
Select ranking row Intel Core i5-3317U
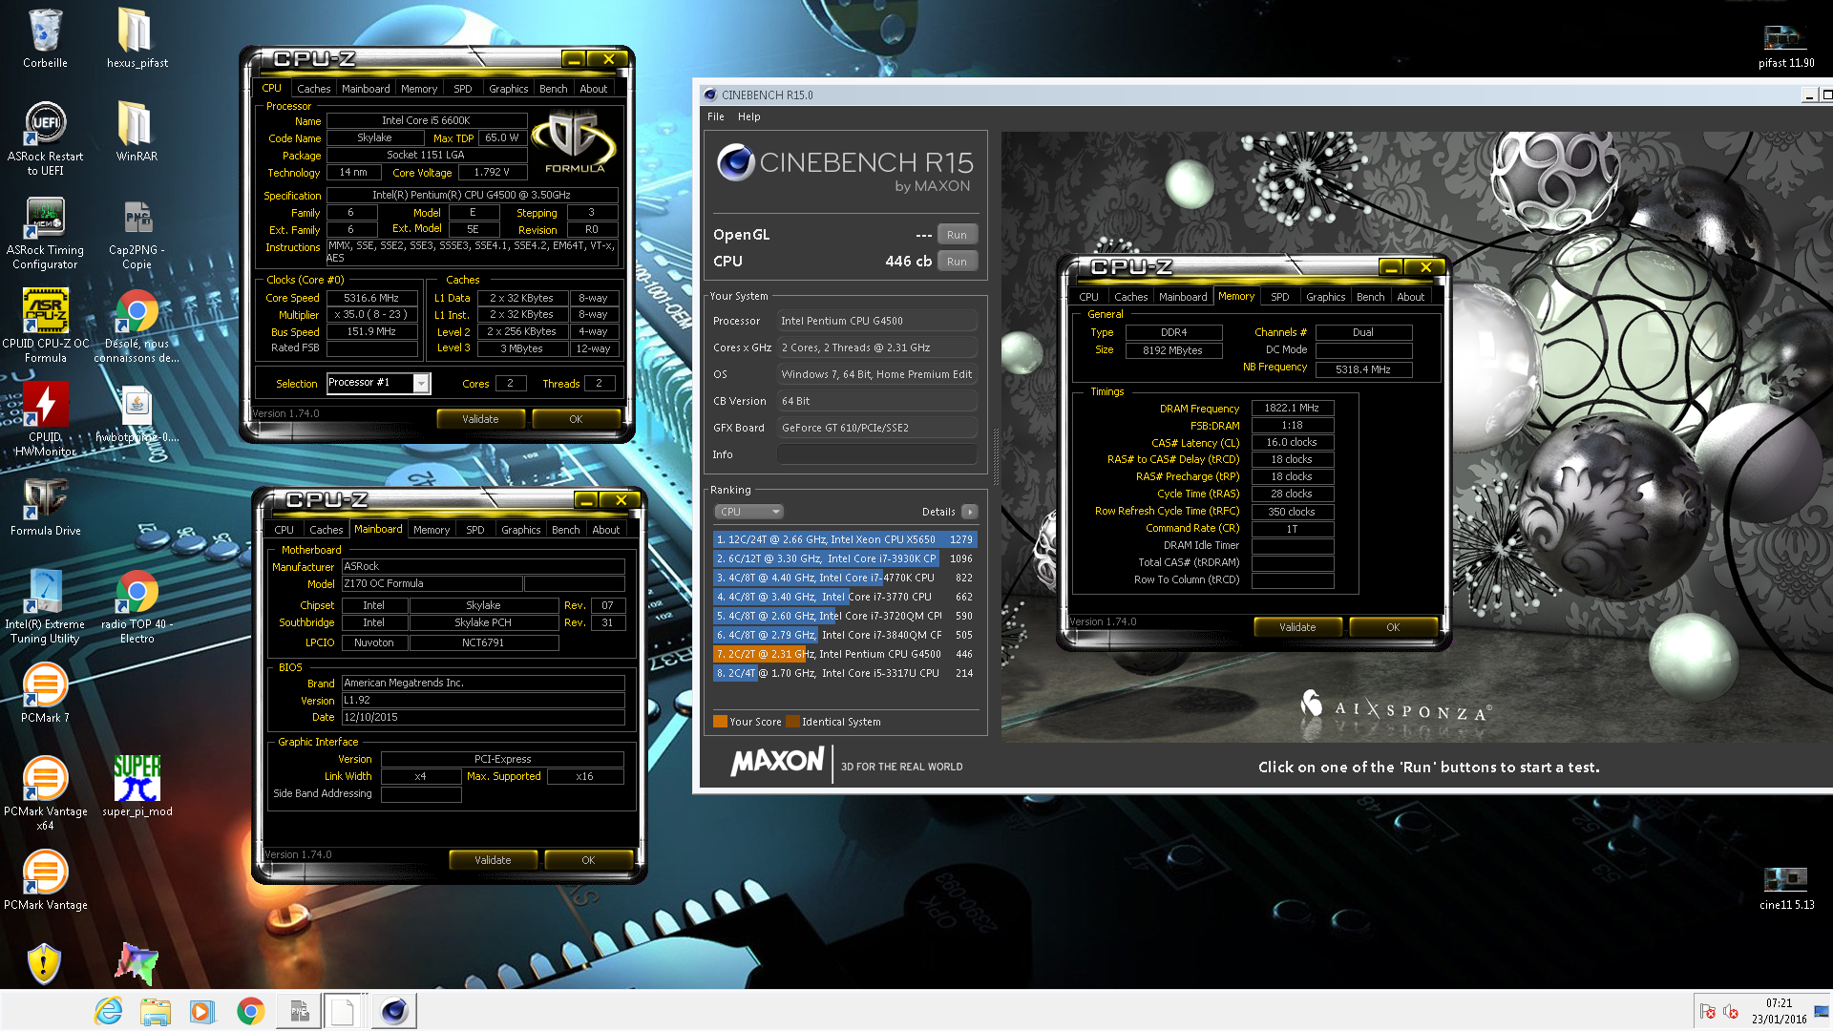[844, 673]
